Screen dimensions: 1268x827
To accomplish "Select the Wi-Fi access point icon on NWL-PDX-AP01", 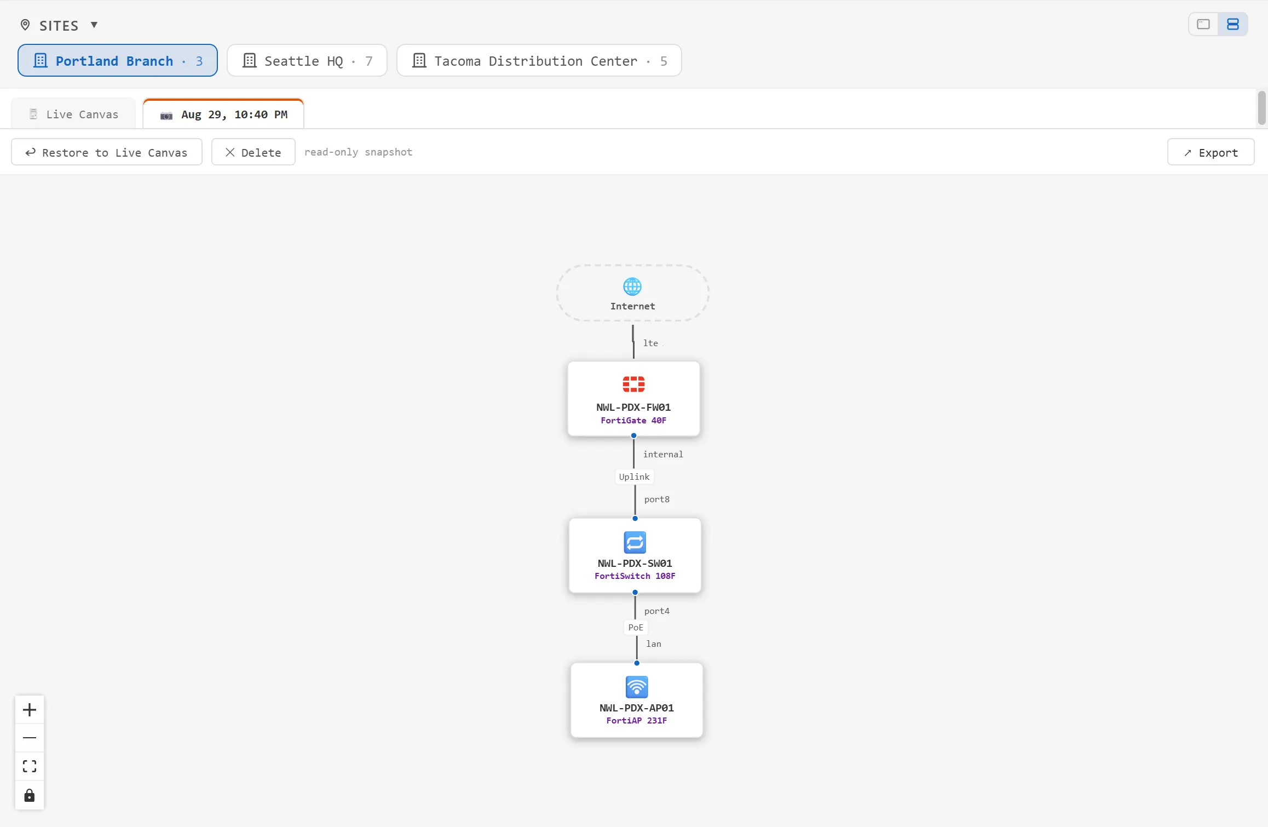I will pyautogui.click(x=637, y=687).
